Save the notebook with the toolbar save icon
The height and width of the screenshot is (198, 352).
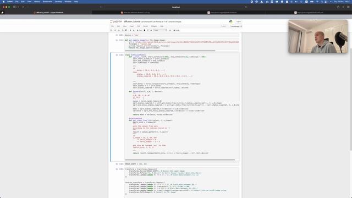(x=111, y=30)
